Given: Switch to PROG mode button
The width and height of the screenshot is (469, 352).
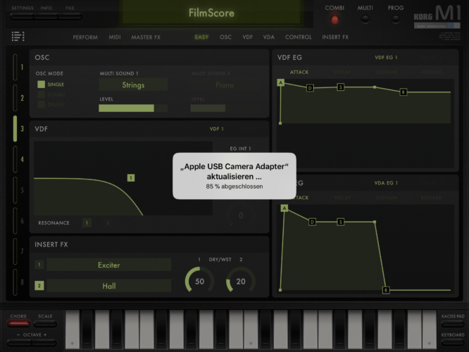Looking at the screenshot, I should point(396,20).
